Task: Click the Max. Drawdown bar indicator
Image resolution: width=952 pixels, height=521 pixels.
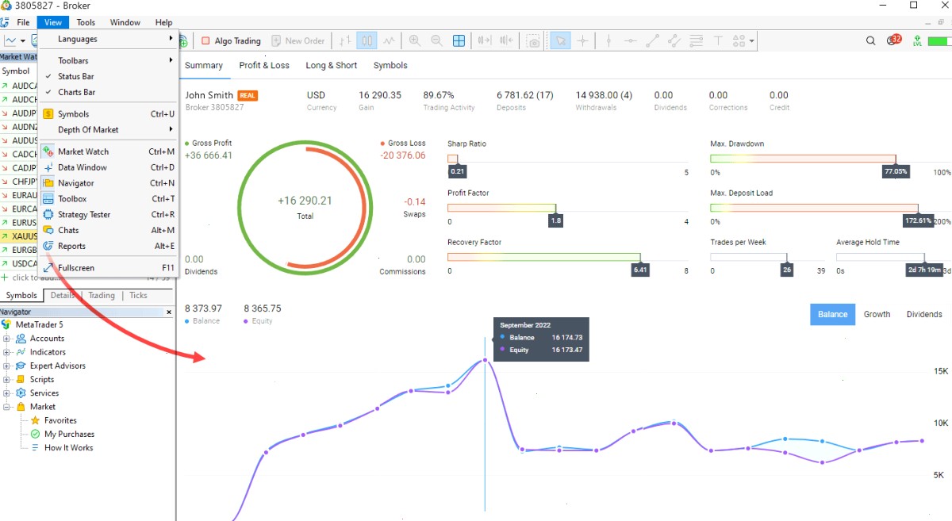Action: (803, 159)
